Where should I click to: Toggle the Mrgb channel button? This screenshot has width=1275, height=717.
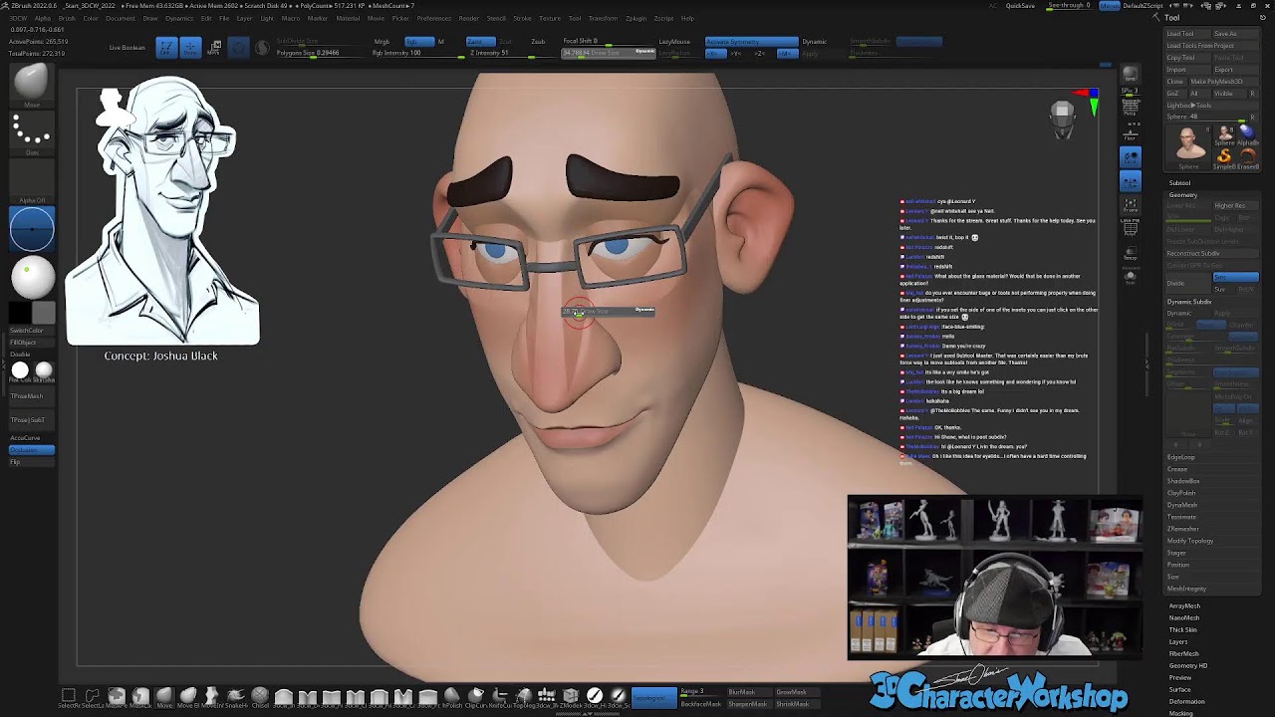pos(382,42)
